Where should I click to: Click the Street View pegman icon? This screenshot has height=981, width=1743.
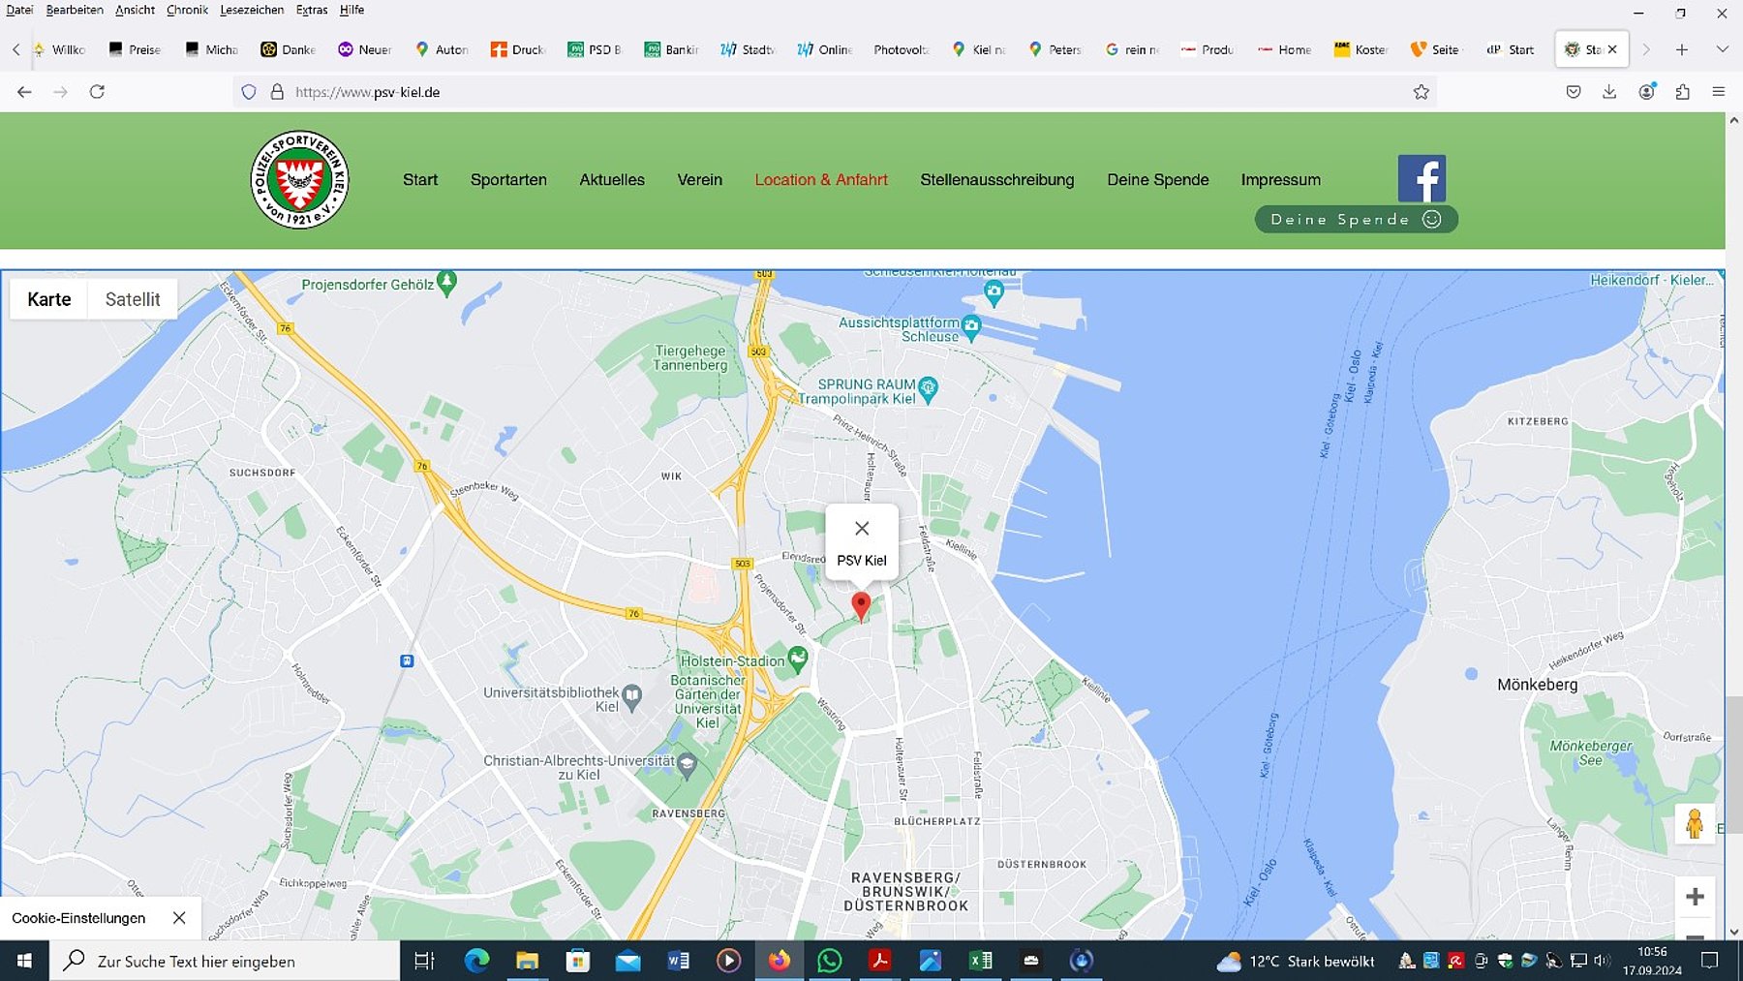(x=1694, y=823)
